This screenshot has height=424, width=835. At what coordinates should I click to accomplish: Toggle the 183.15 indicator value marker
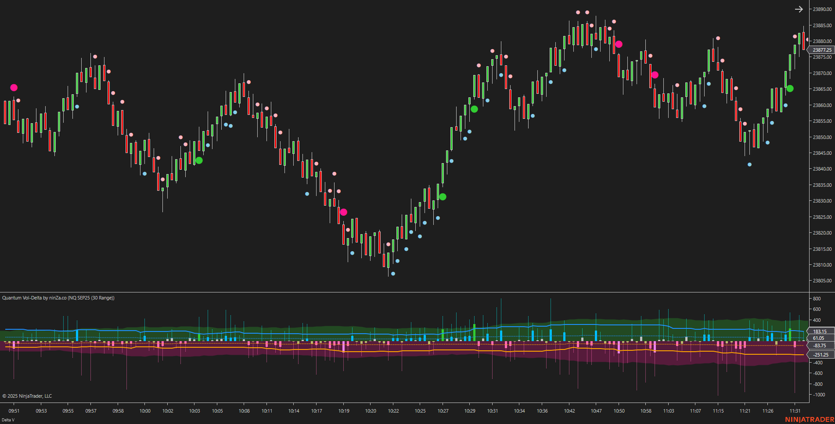pyautogui.click(x=819, y=331)
